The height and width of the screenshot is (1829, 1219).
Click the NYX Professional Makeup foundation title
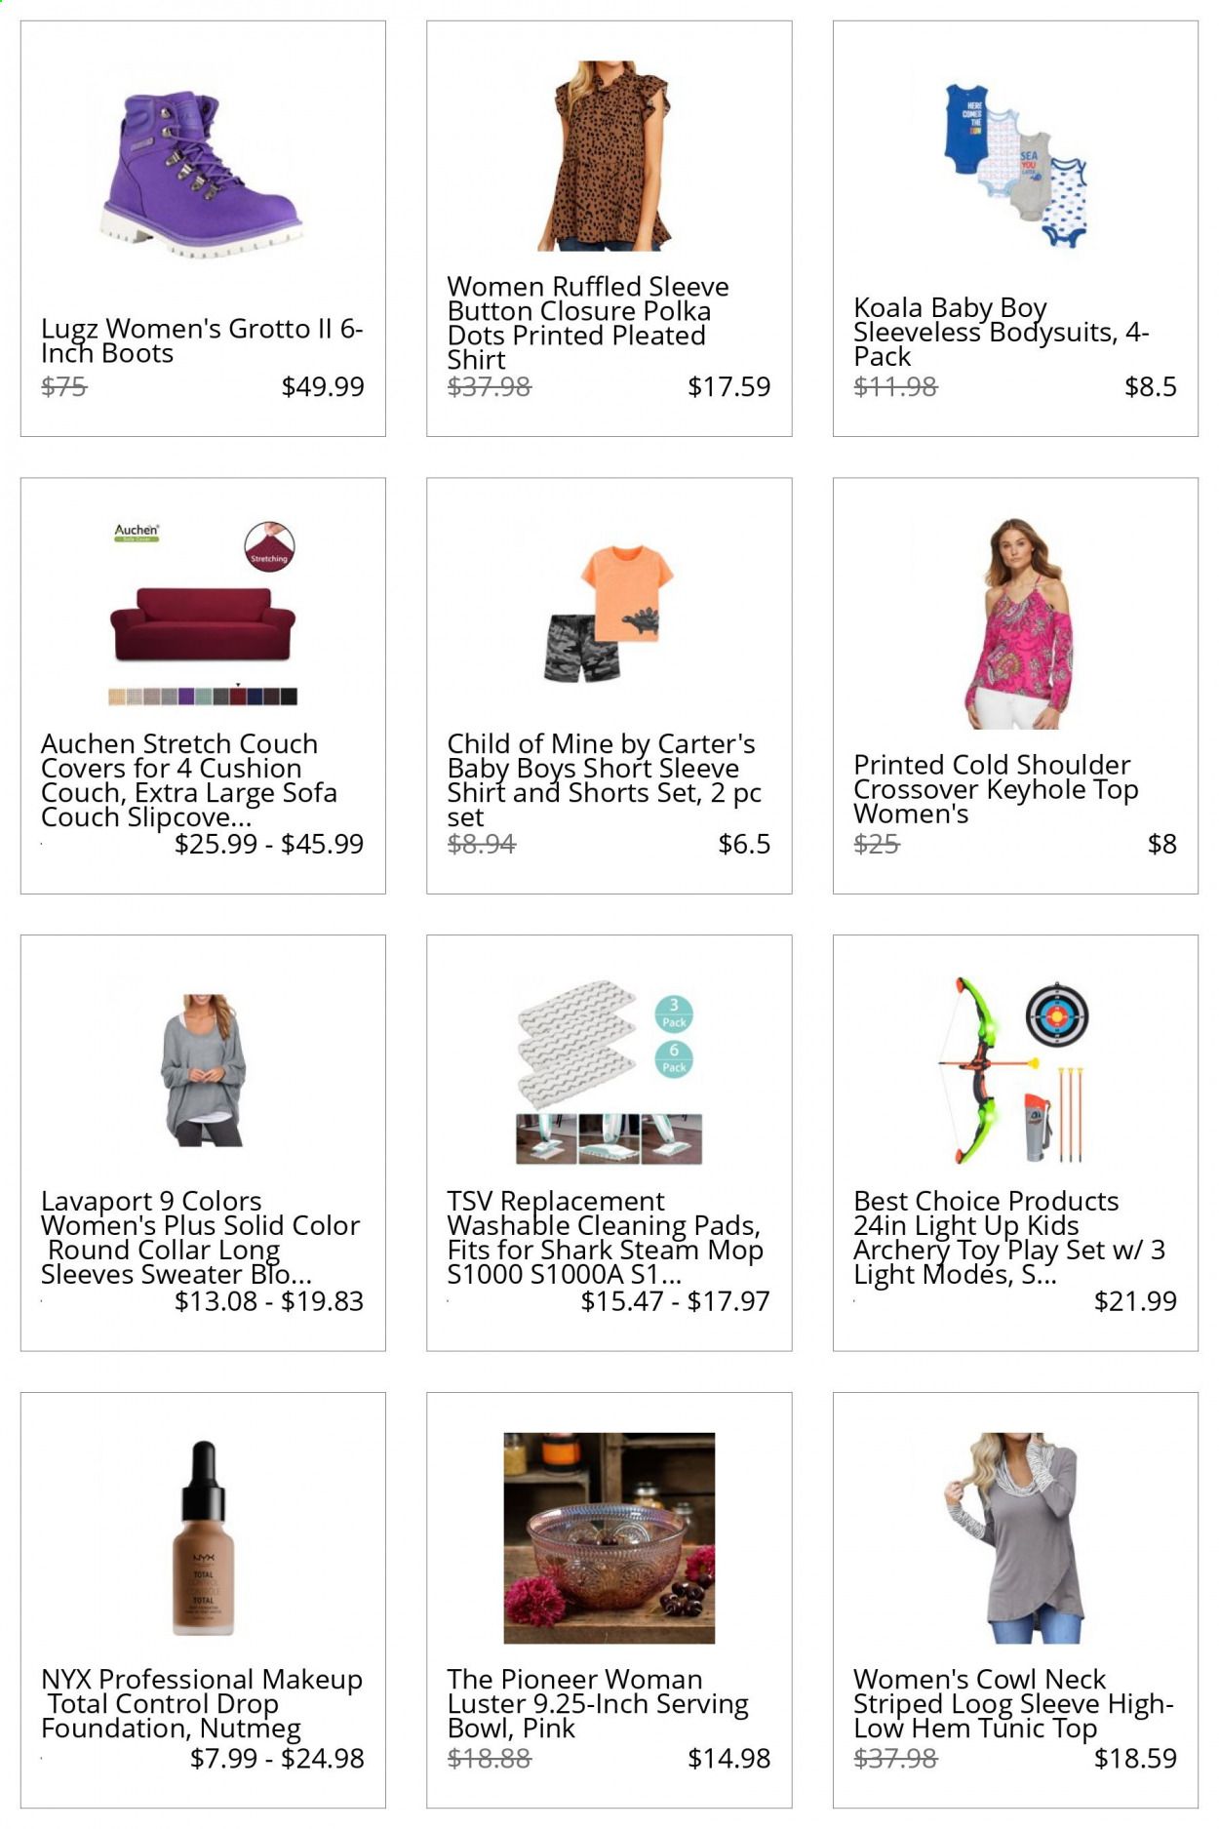tap(202, 1703)
